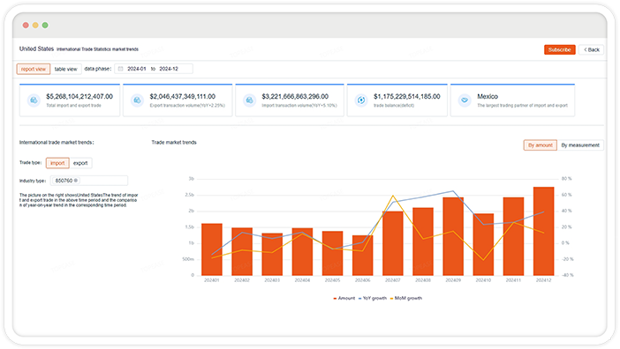Open the calendar icon in date range

tap(121, 69)
